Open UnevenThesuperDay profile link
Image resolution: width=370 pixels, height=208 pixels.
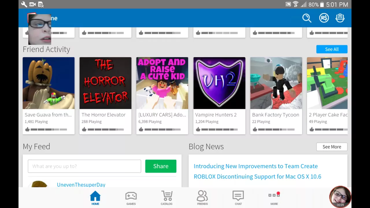pyautogui.click(x=81, y=185)
